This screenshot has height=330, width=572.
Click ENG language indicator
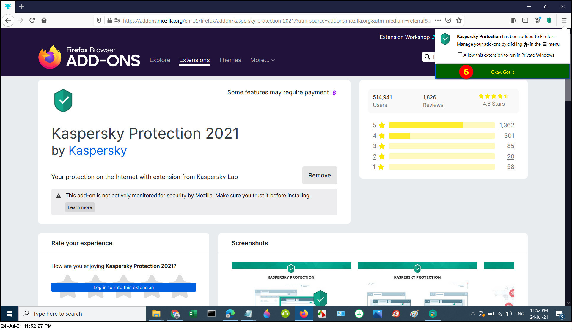pyautogui.click(x=520, y=314)
